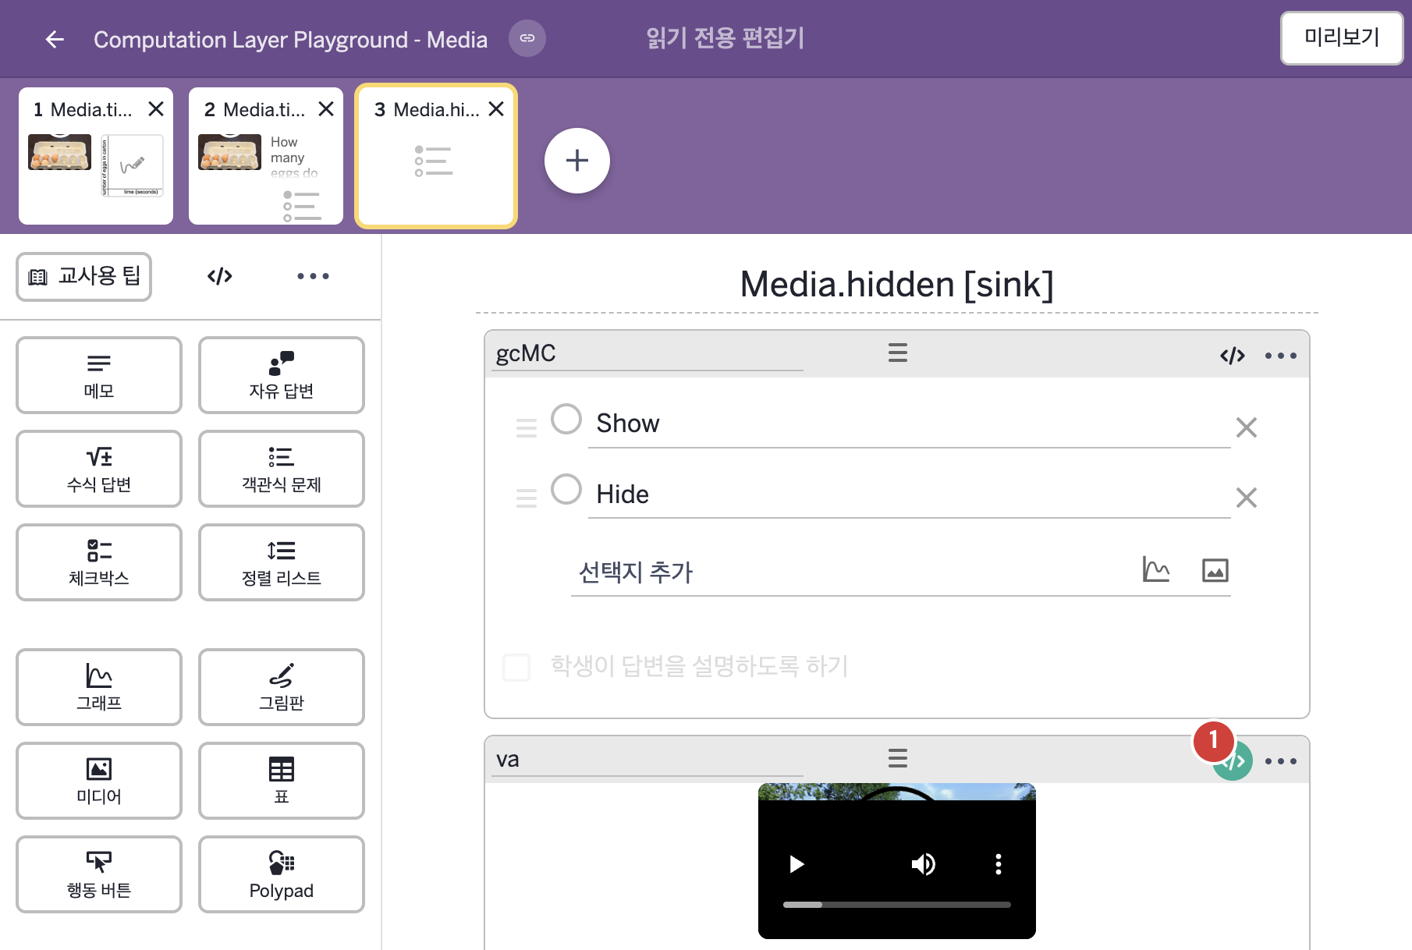Add a graph choice icon
This screenshot has height=950, width=1412.
[1156, 569]
